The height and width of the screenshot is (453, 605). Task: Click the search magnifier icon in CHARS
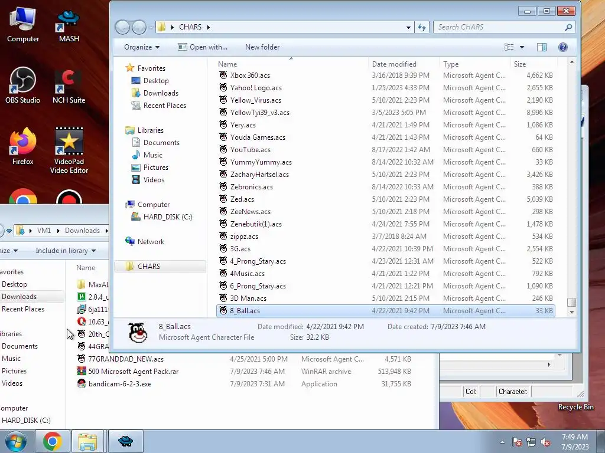coord(568,27)
